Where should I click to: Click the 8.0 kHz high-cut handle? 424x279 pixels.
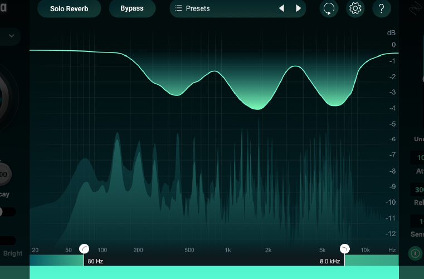pos(344,249)
